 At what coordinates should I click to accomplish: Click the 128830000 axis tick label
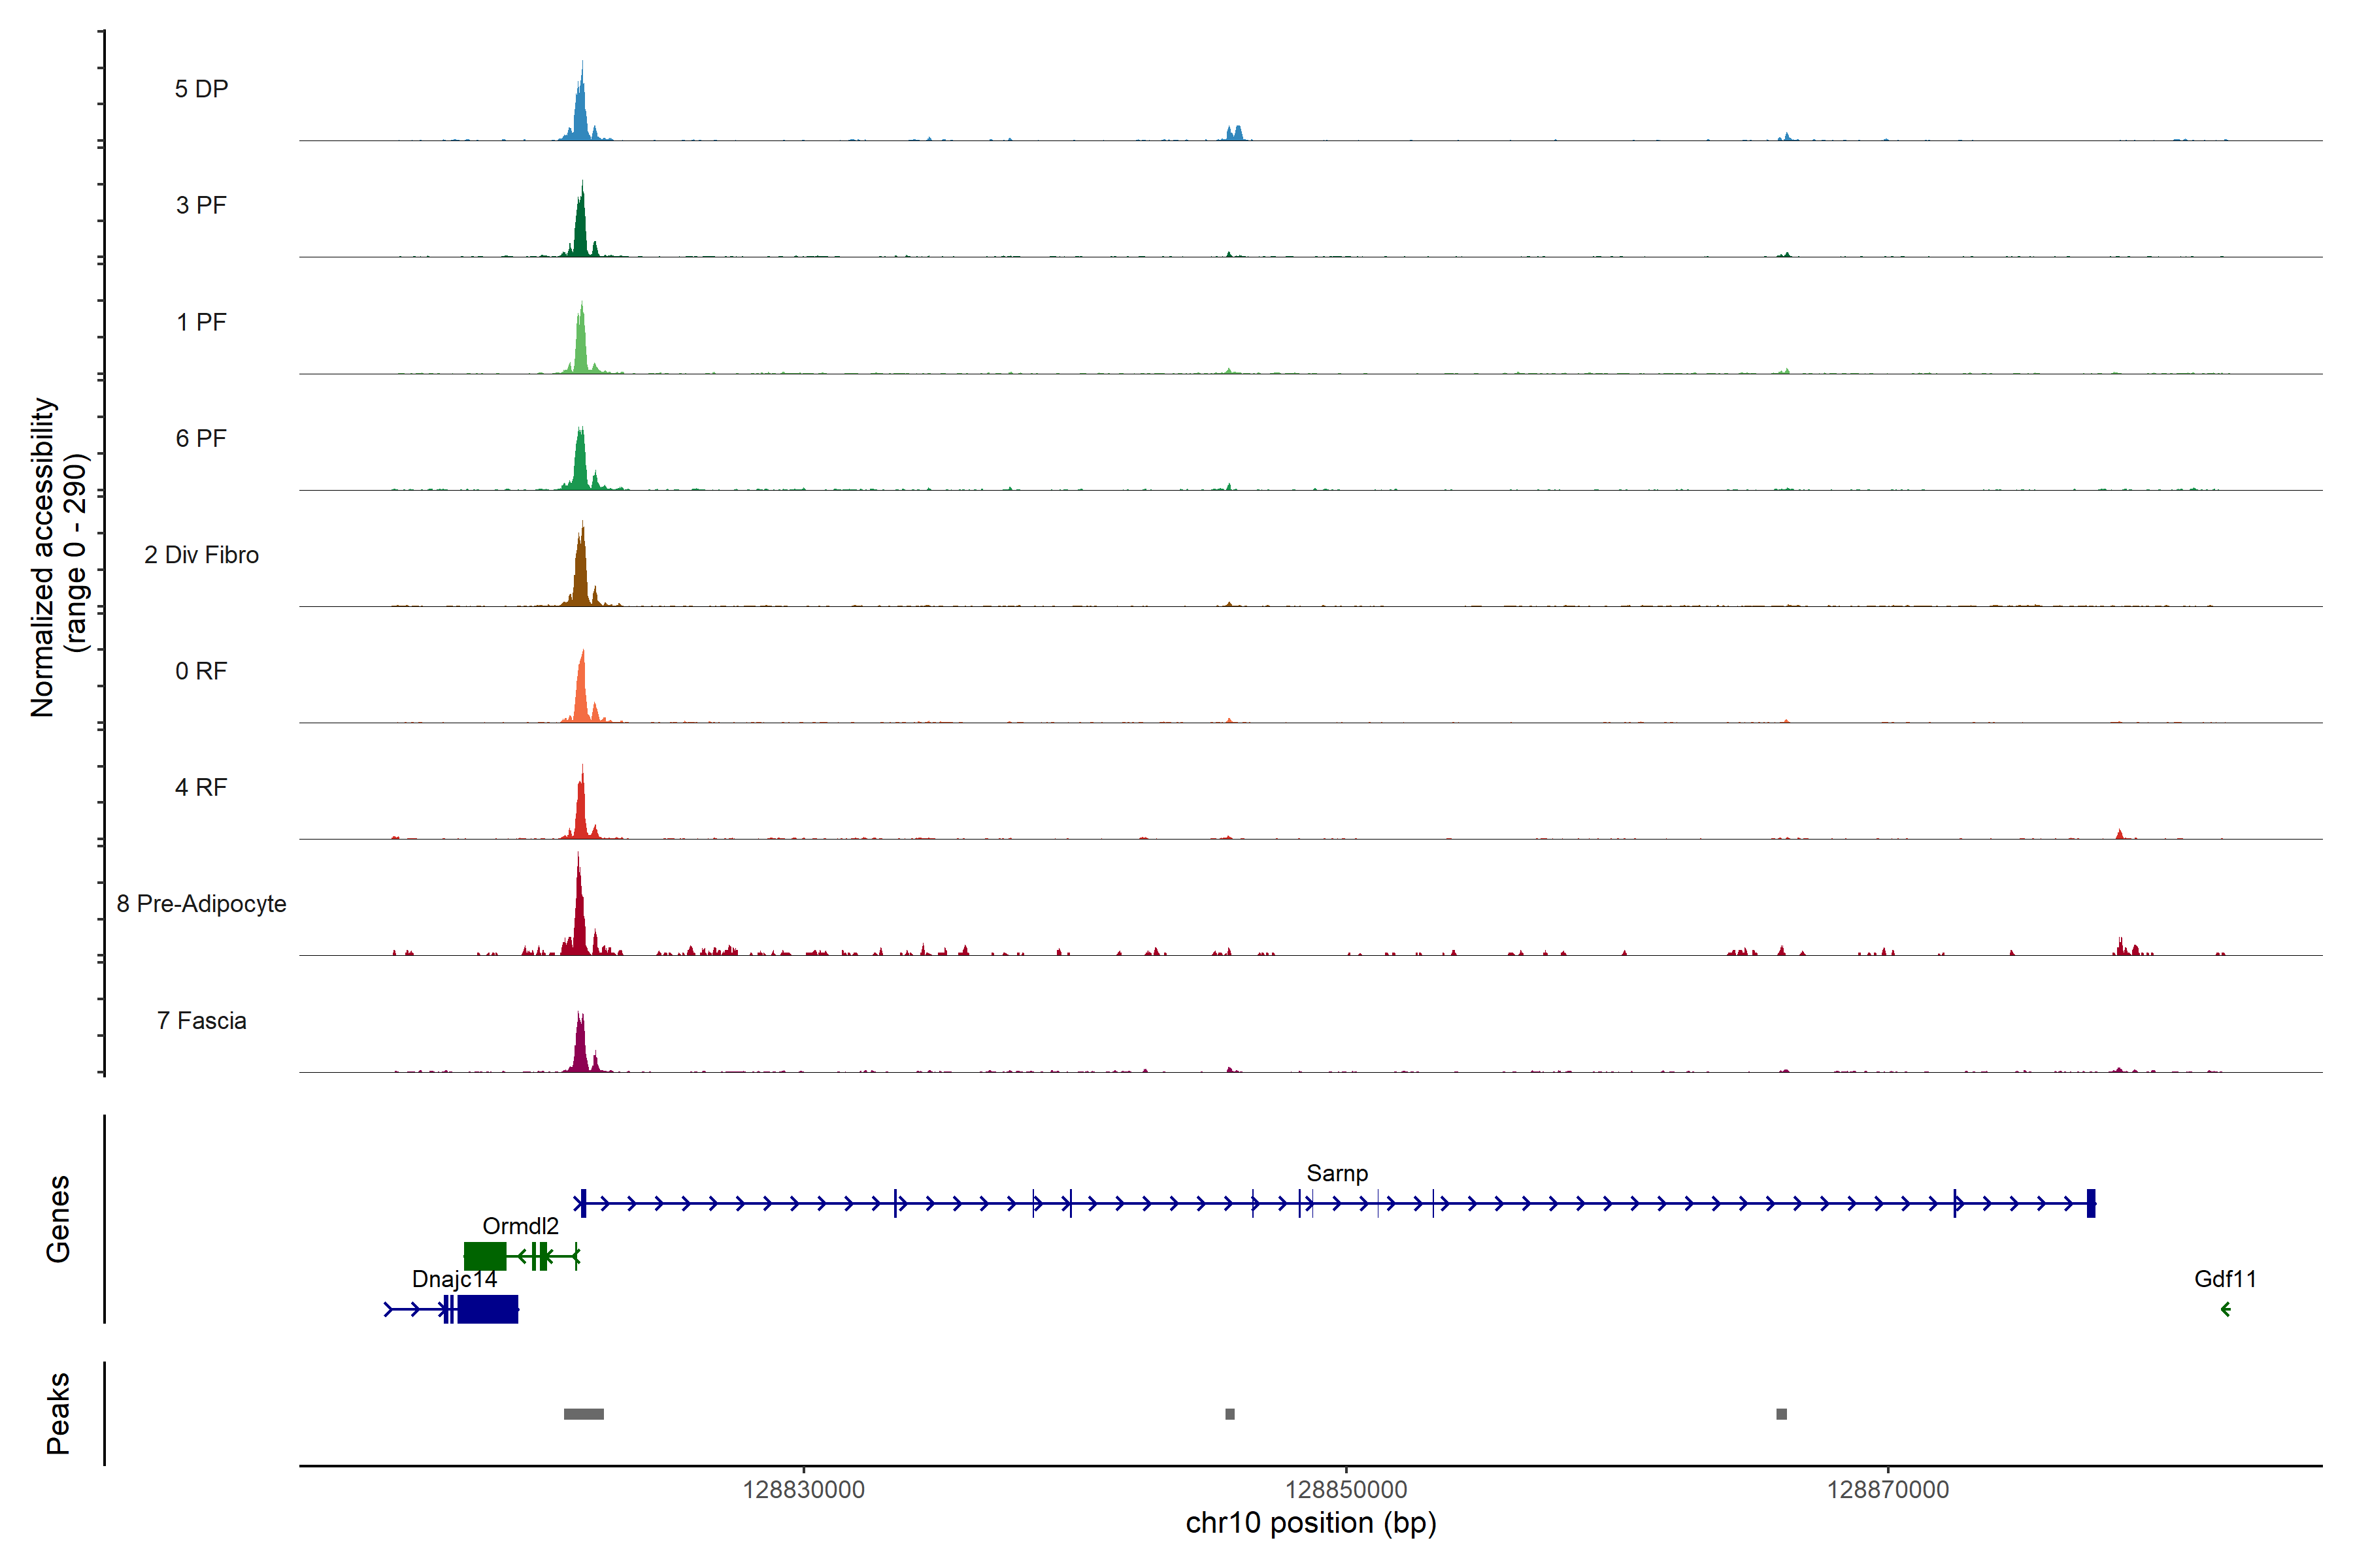pyautogui.click(x=803, y=1489)
